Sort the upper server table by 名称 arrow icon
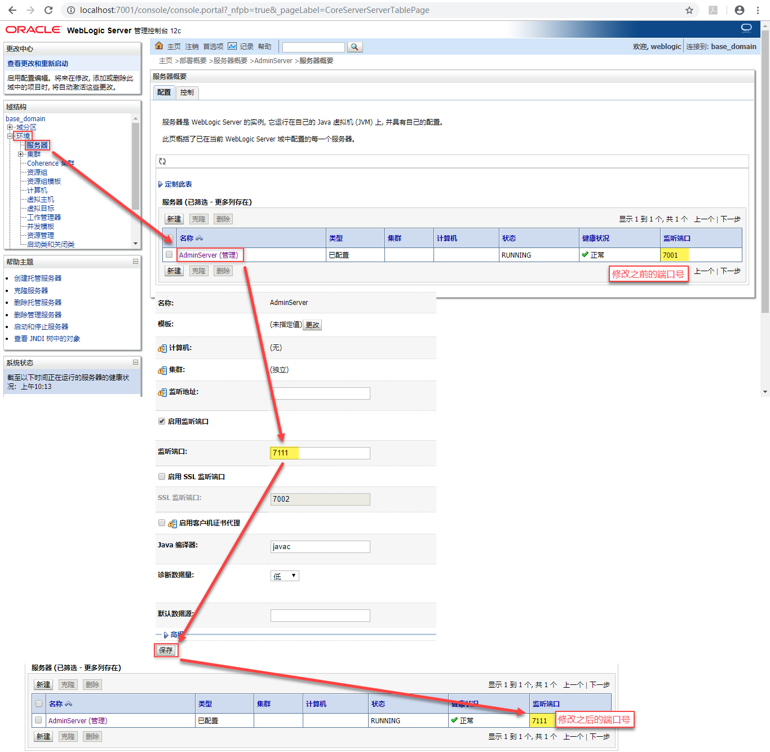Image resolution: width=770 pixels, height=752 pixels. coord(199,238)
